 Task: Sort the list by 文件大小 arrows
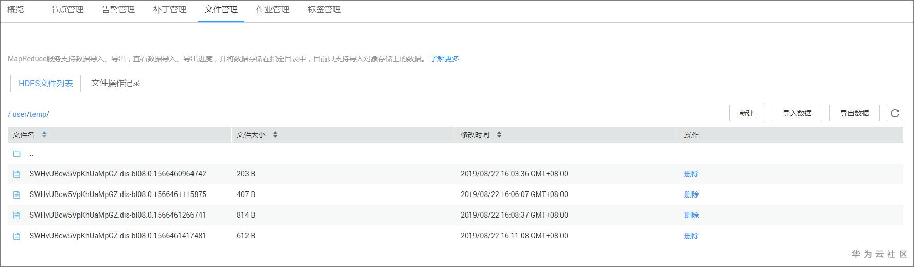click(x=275, y=135)
